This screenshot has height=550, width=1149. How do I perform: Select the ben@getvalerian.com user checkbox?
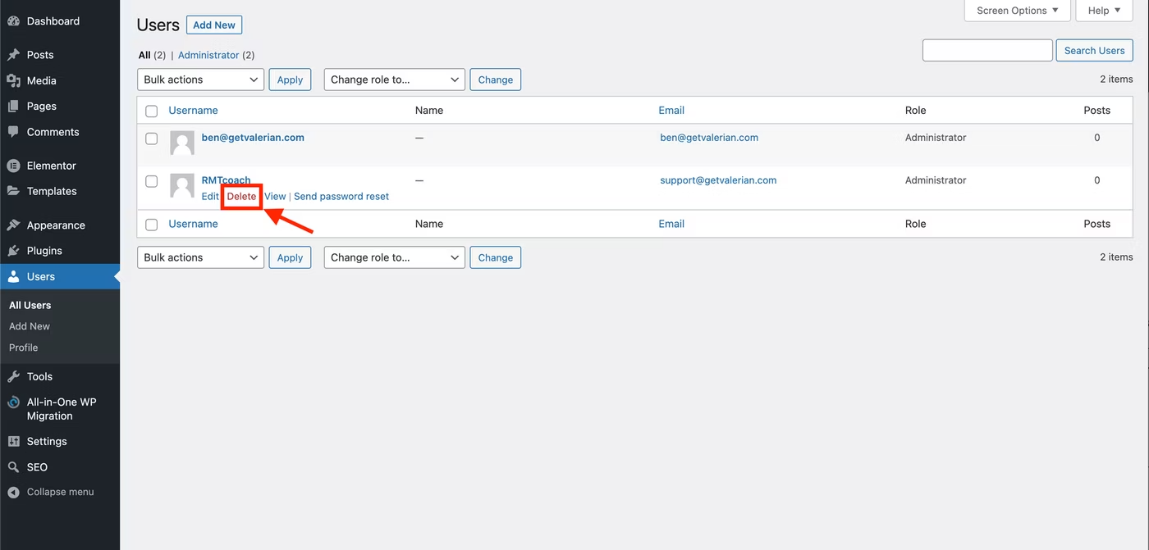pyautogui.click(x=152, y=139)
